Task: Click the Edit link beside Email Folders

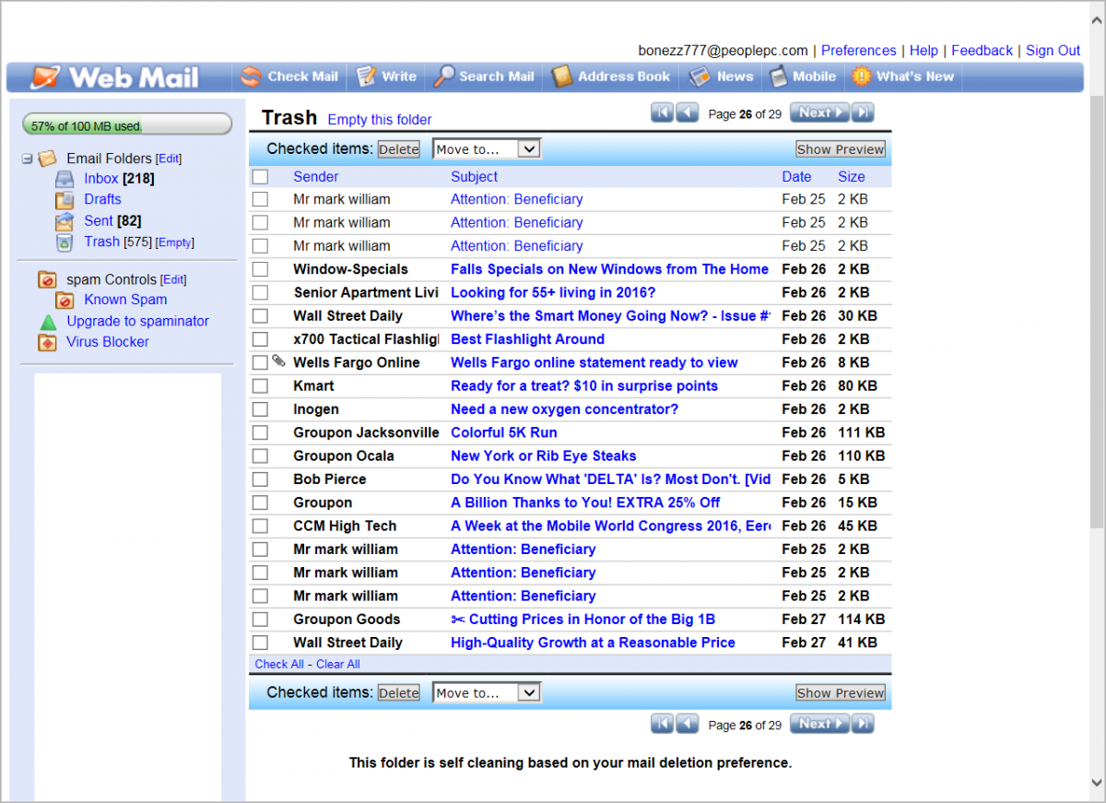Action: coord(169,159)
